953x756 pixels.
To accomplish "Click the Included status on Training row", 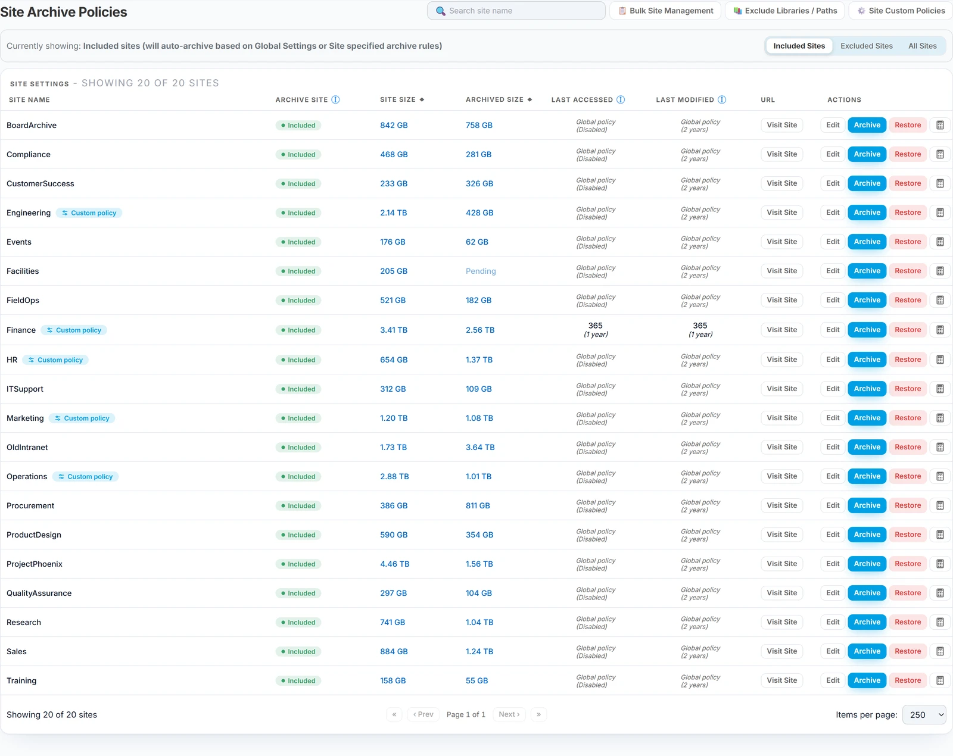I will pos(298,680).
